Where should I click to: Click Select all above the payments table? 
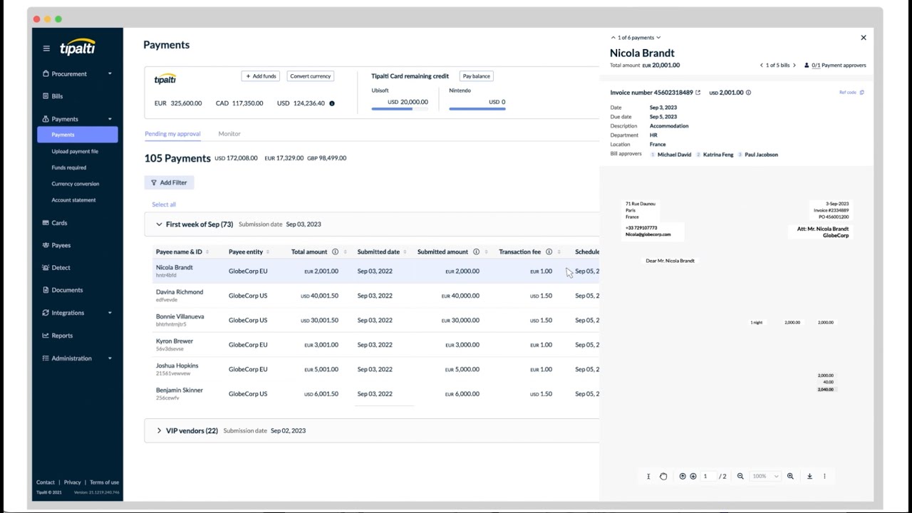pyautogui.click(x=163, y=204)
